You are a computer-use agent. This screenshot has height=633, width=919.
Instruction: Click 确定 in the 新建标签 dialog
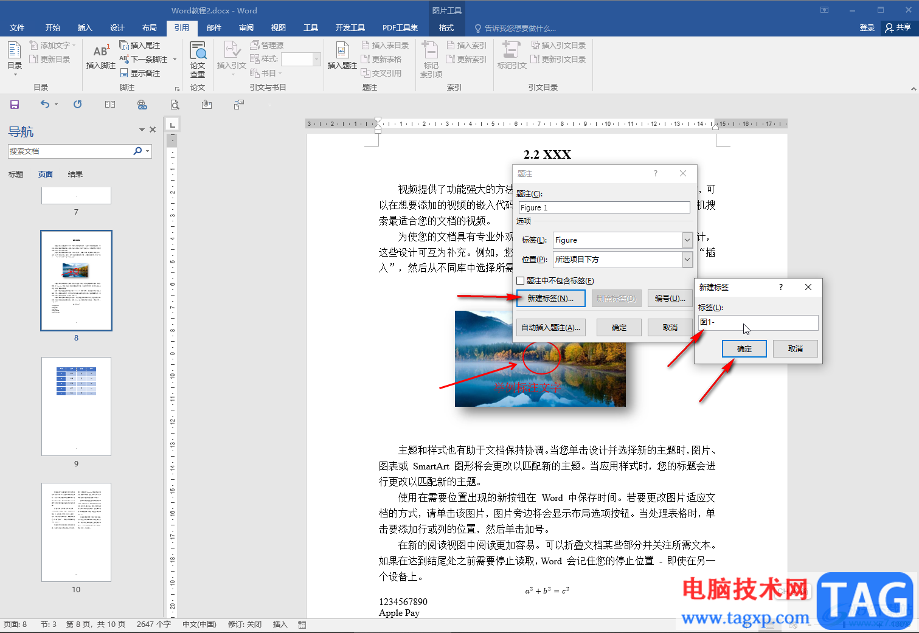point(744,349)
